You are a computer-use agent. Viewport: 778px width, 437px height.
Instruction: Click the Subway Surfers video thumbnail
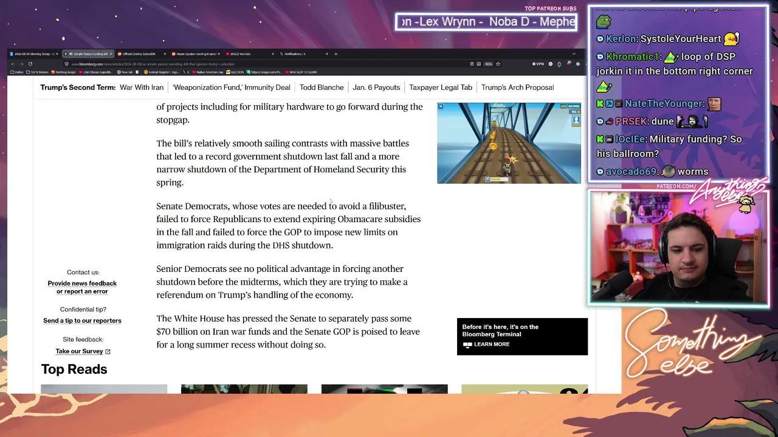point(509,143)
